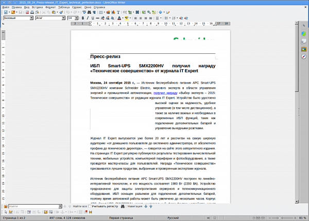Open the sidebar Navigator compass icon
The width and height of the screenshot is (309, 221).
coord(304,57)
